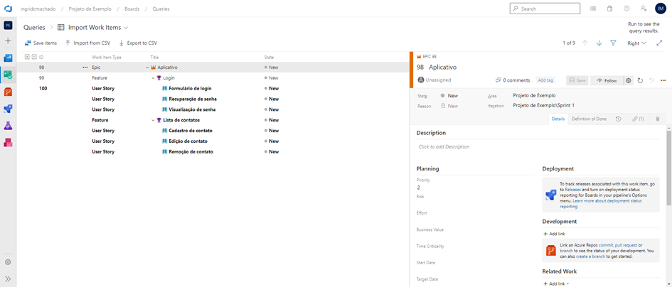Image resolution: width=672 pixels, height=287 pixels.
Task: Expand all rows with plus toggle
Action: (x=27, y=57)
